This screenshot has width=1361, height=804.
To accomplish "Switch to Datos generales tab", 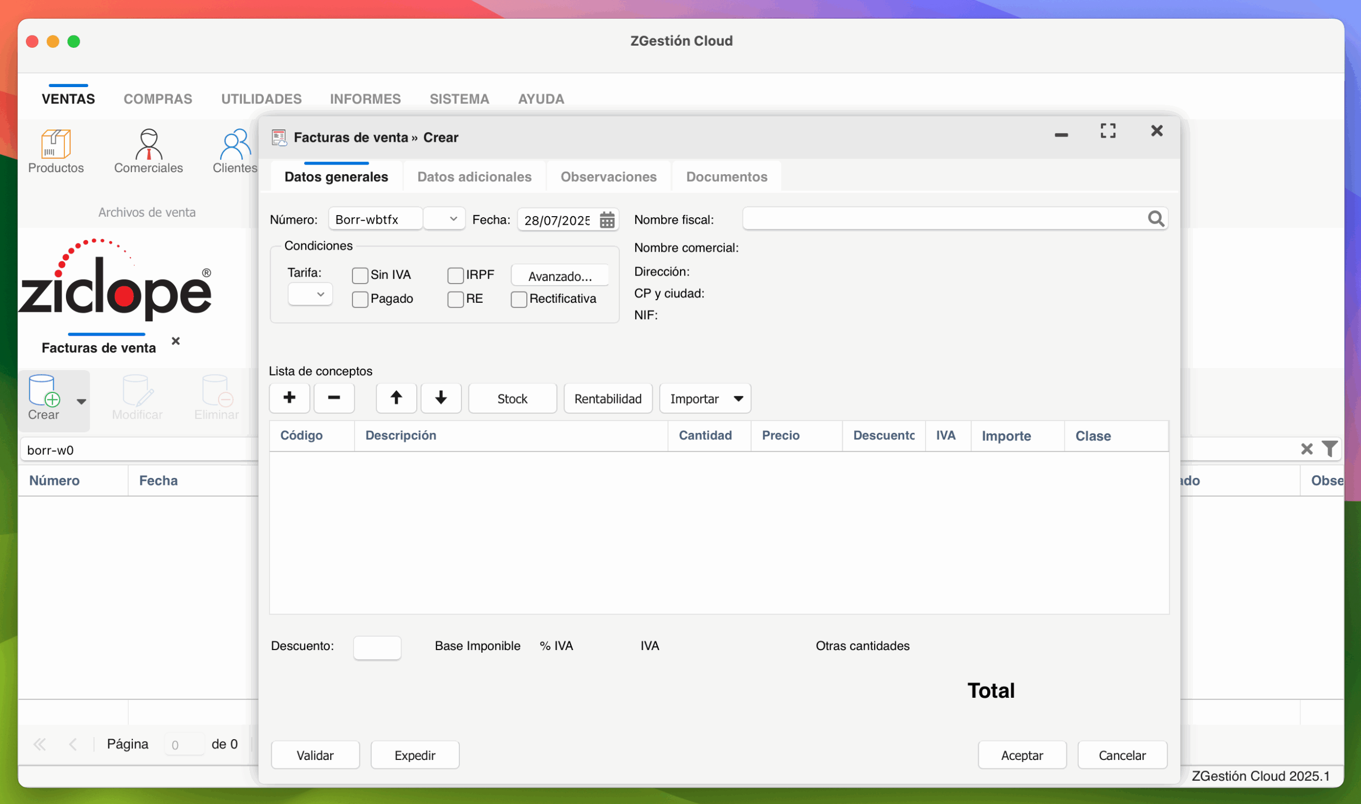I will tap(336, 177).
